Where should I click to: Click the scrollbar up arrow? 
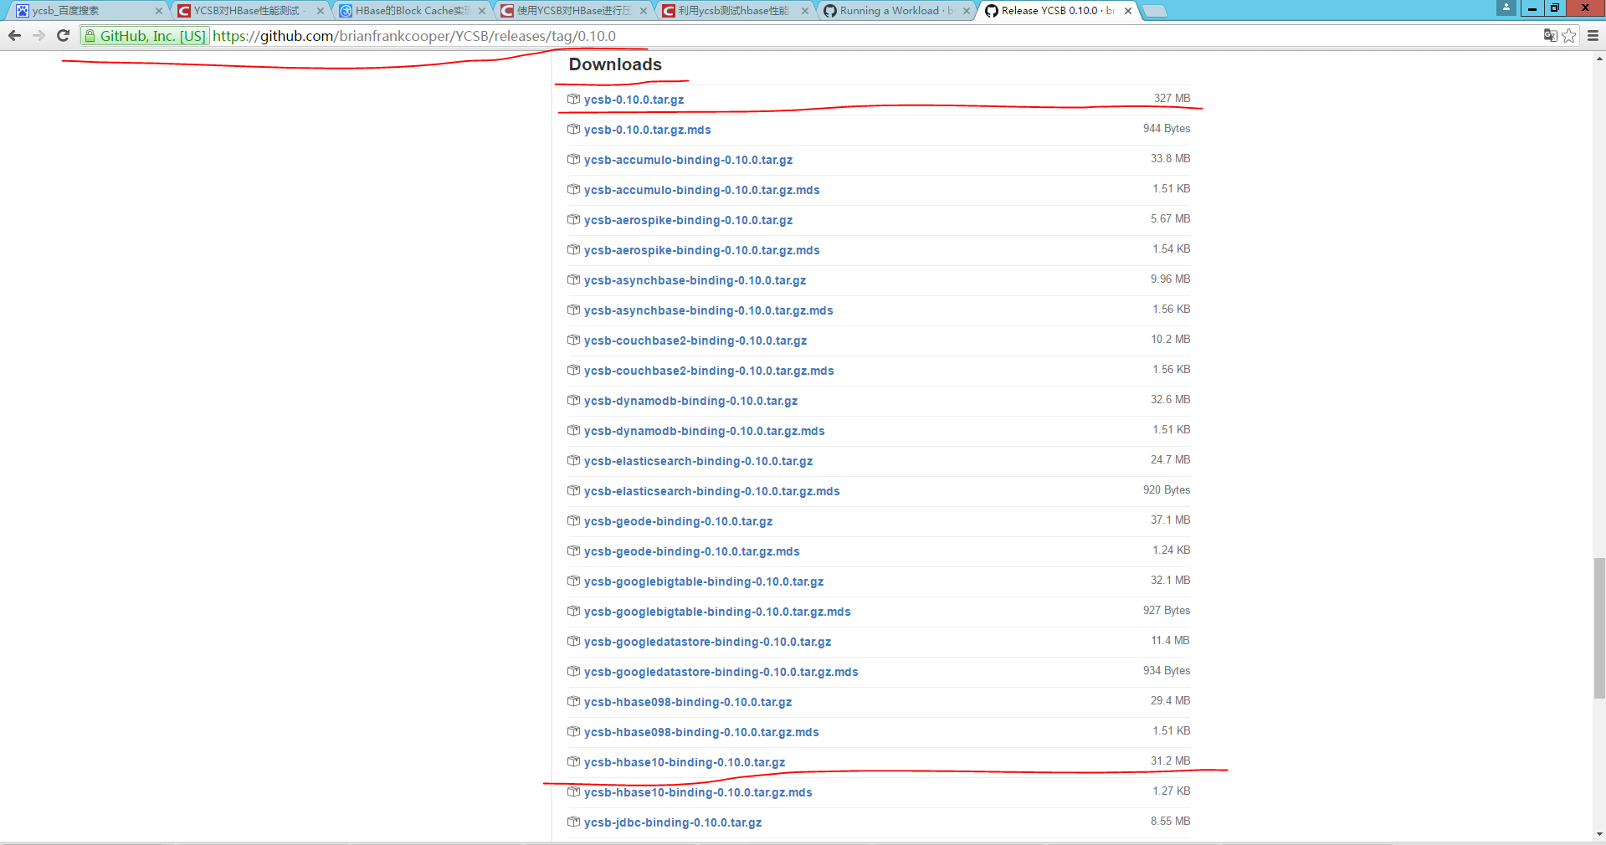point(1599,59)
